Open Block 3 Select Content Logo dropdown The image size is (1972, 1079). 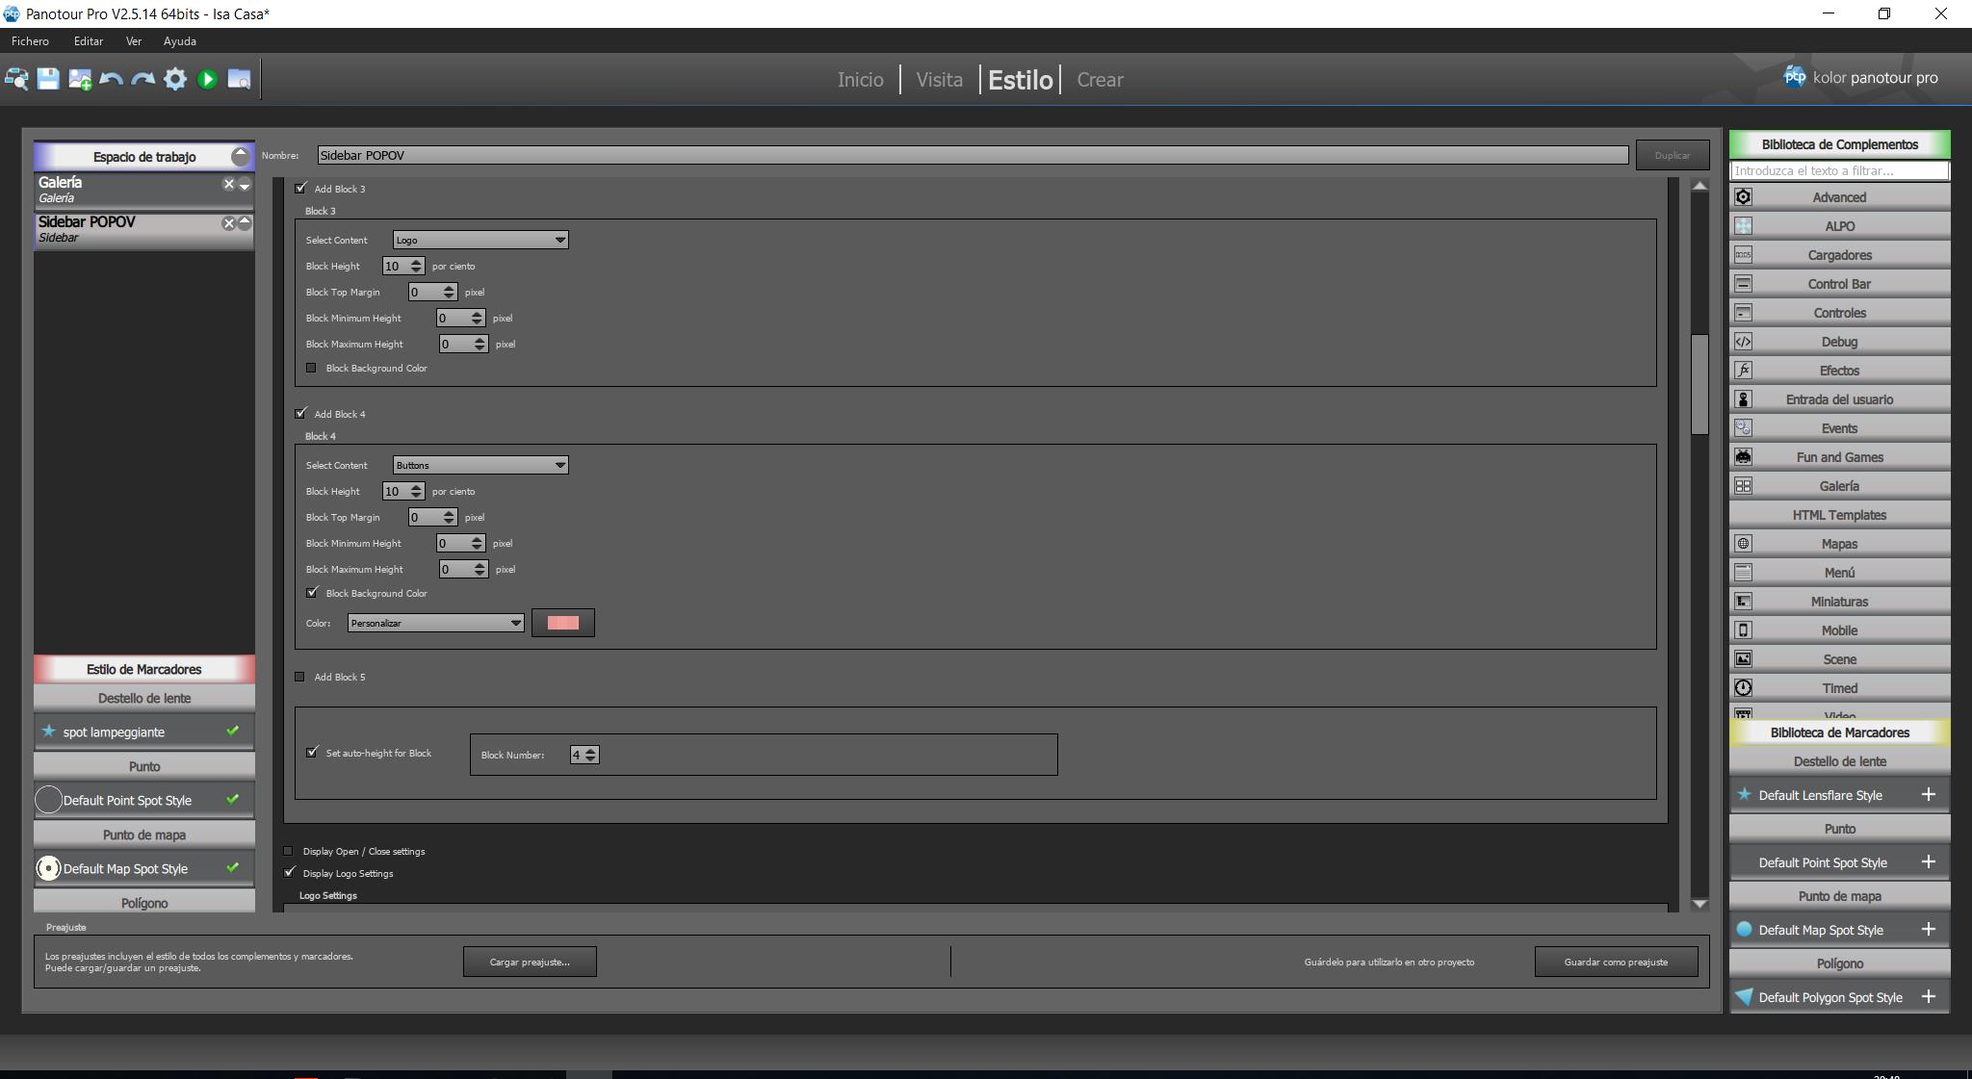480,240
